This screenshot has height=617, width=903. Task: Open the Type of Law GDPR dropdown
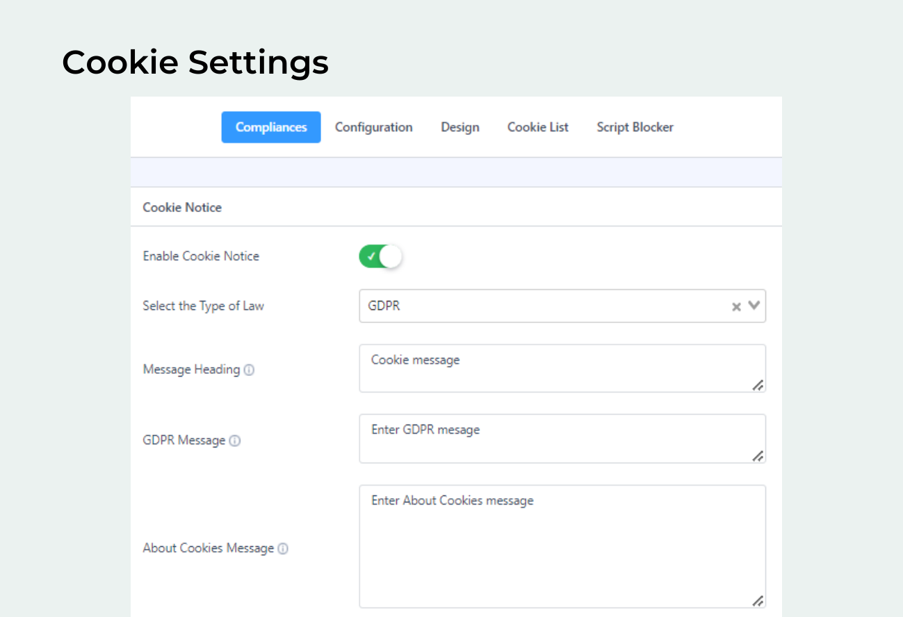(562, 306)
